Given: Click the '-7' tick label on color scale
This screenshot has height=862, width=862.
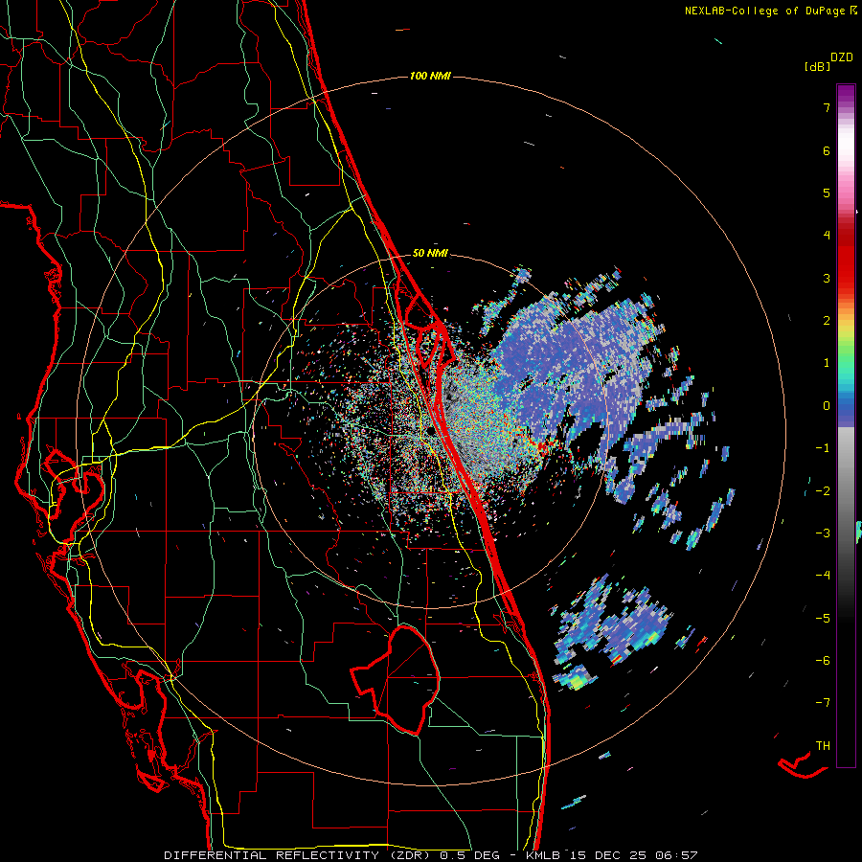Looking at the screenshot, I should [x=823, y=703].
